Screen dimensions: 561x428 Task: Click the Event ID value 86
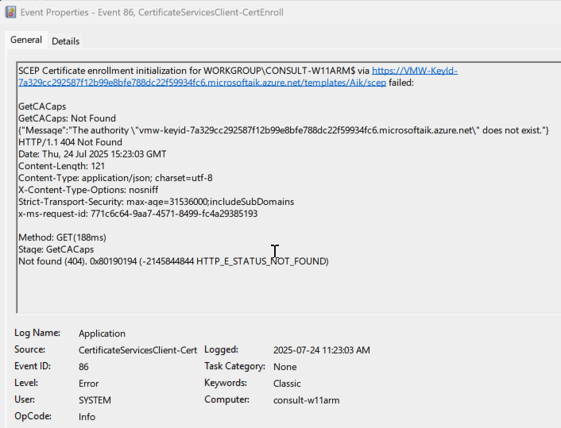pos(83,367)
